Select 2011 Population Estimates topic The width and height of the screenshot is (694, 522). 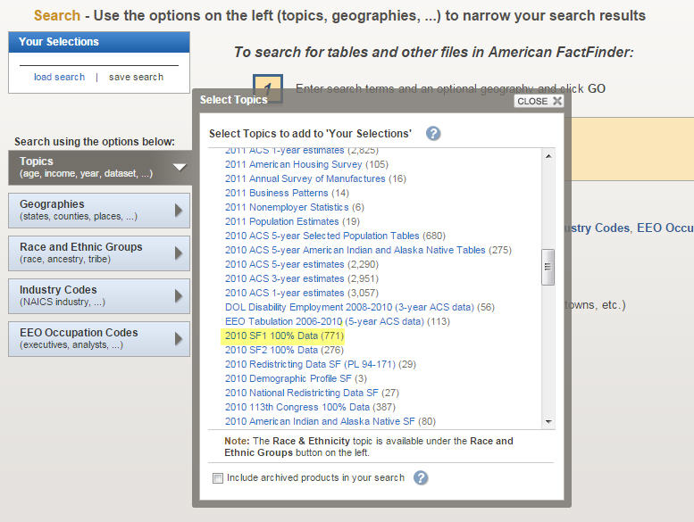[x=282, y=221]
